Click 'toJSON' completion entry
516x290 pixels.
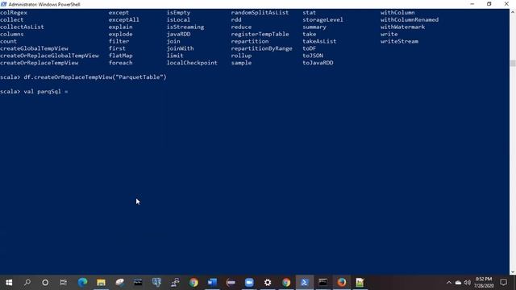313,56
